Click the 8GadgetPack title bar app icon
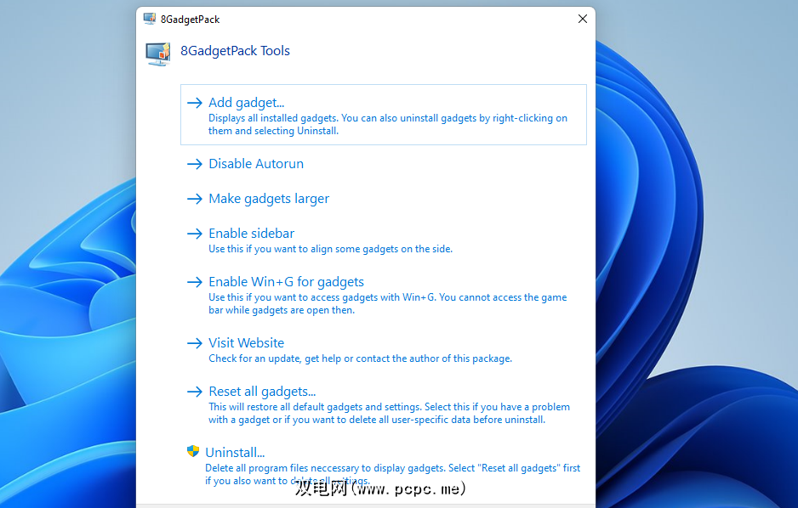Viewport: 798px width, 508px height. (x=150, y=19)
